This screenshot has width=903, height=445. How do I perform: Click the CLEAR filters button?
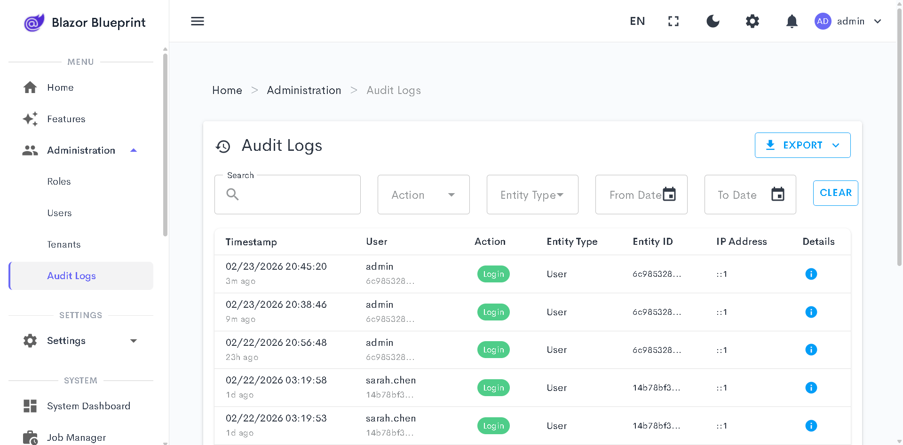(x=835, y=193)
